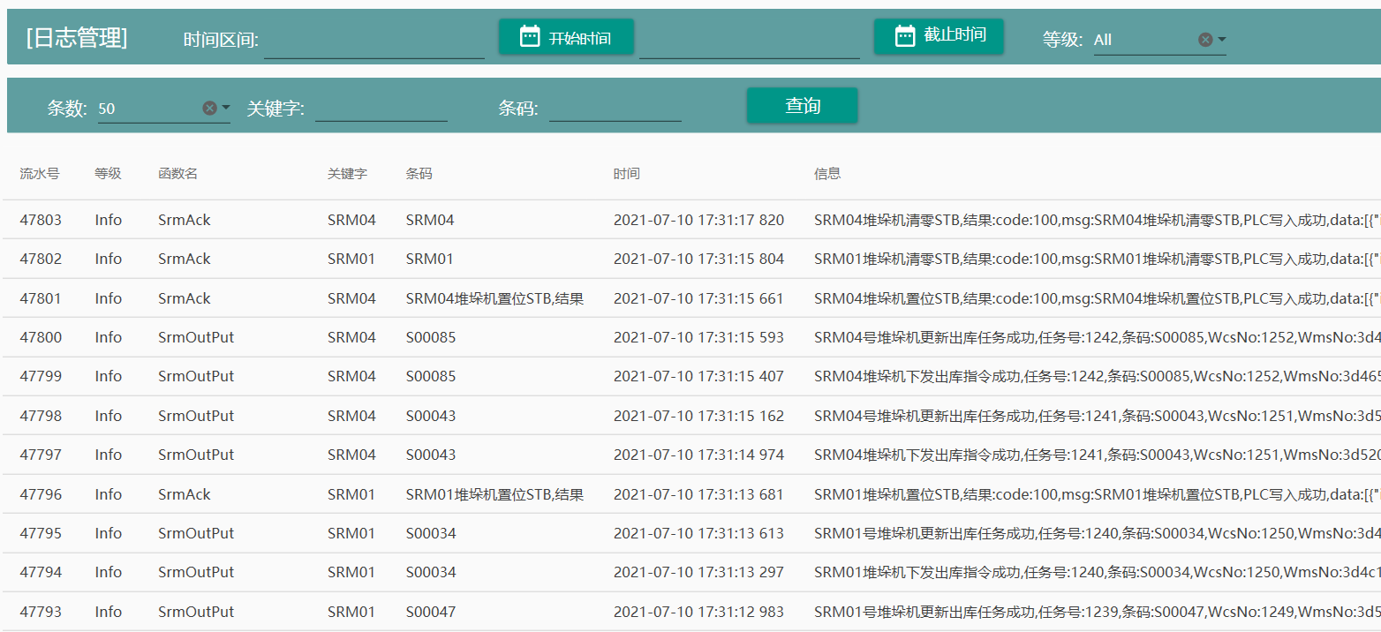Click the start time input field

[374, 41]
